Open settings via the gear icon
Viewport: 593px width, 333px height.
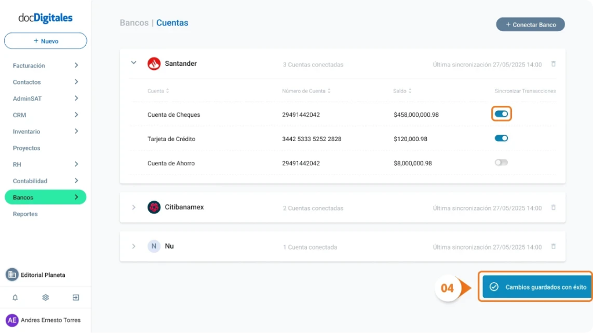coord(45,298)
